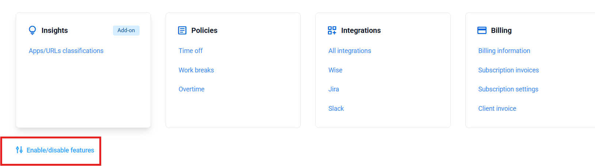
Task: Open the Wise integration
Action: coord(336,70)
